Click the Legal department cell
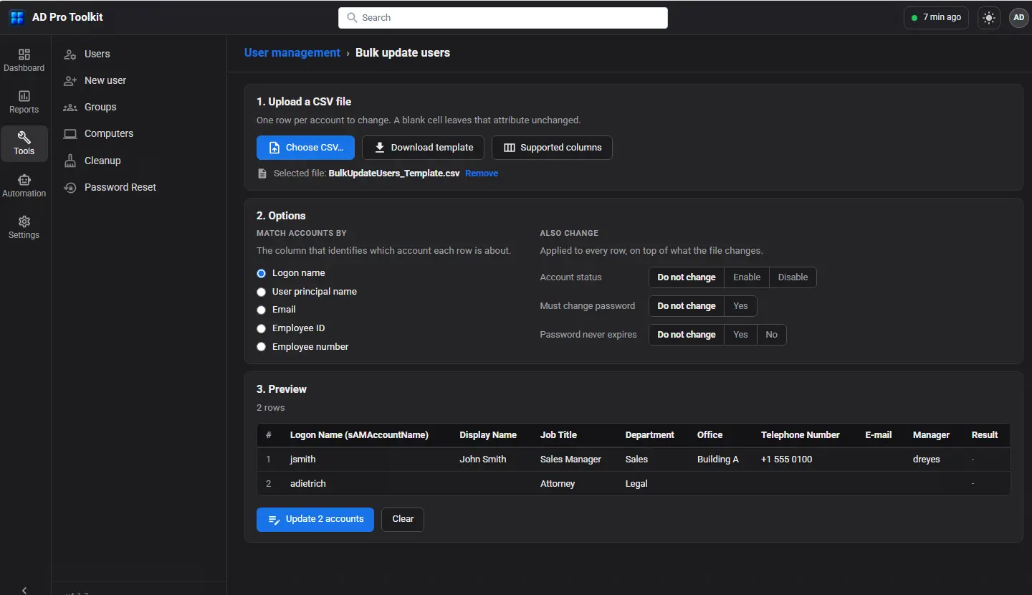Viewport: 1032px width, 595px height. click(x=636, y=484)
